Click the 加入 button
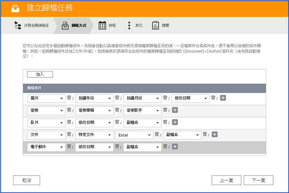Image resolution: width=289 pixels, height=193 pixels. tap(40, 74)
